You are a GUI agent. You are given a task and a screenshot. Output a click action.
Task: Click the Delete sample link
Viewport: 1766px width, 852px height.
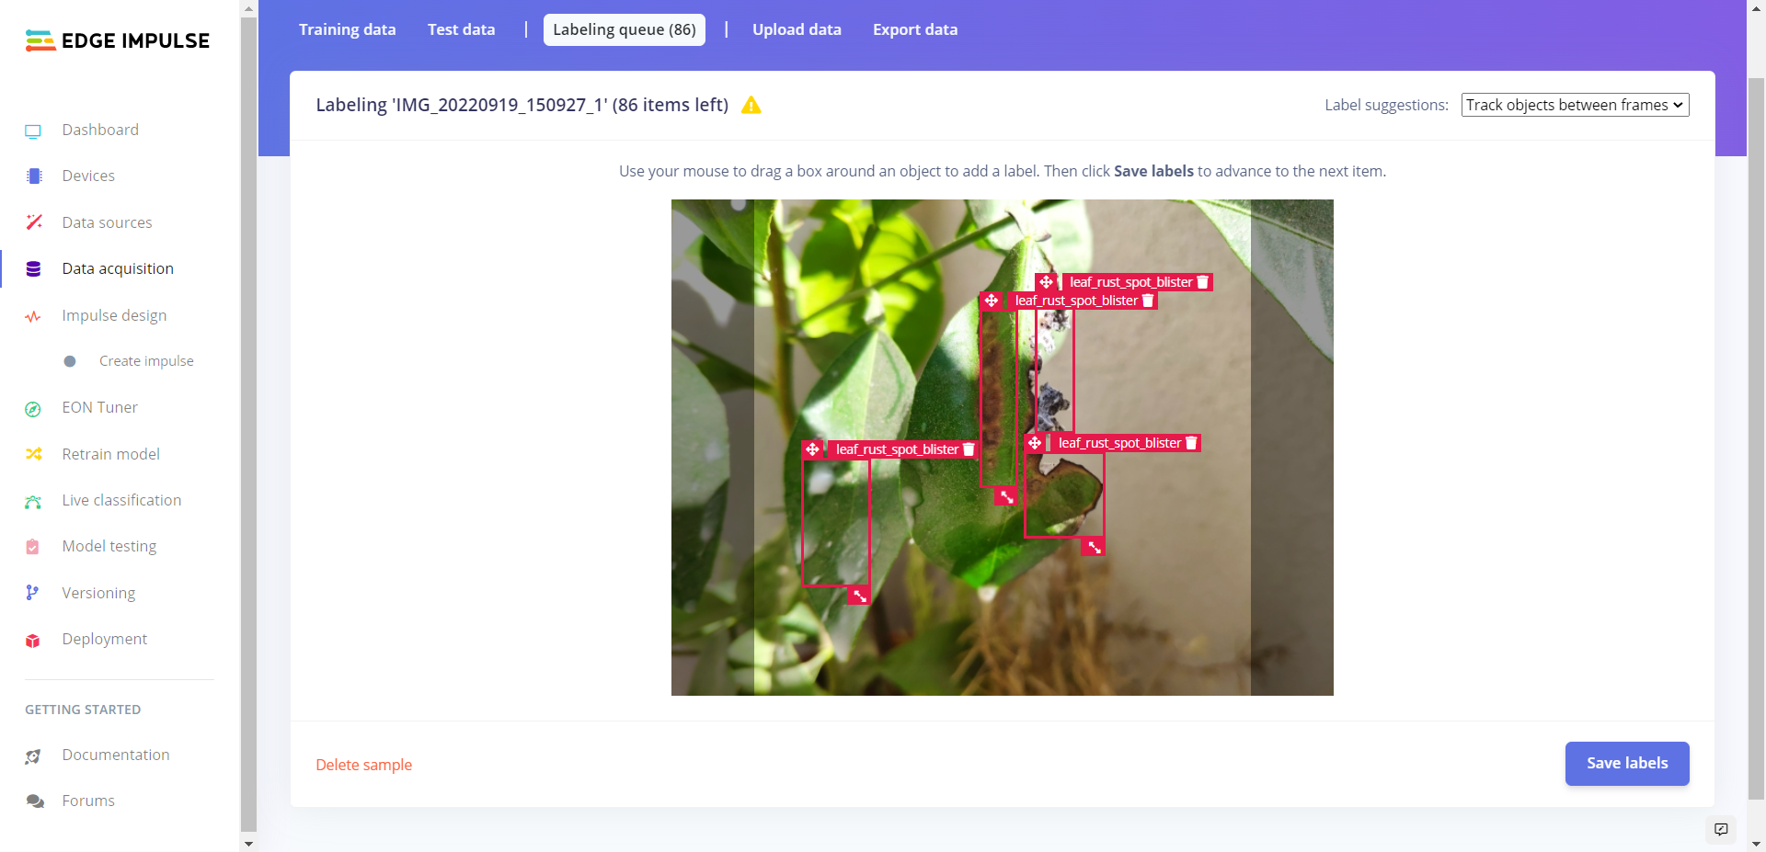tap(363, 765)
